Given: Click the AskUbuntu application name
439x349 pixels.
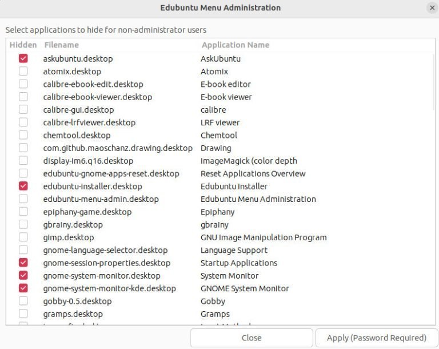Looking at the screenshot, I should (x=220, y=58).
